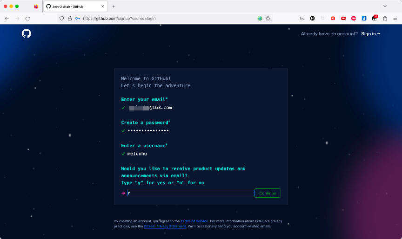Click the red YouTube-style extension icon
Screen dimensions: 402x239
click(x=343, y=19)
